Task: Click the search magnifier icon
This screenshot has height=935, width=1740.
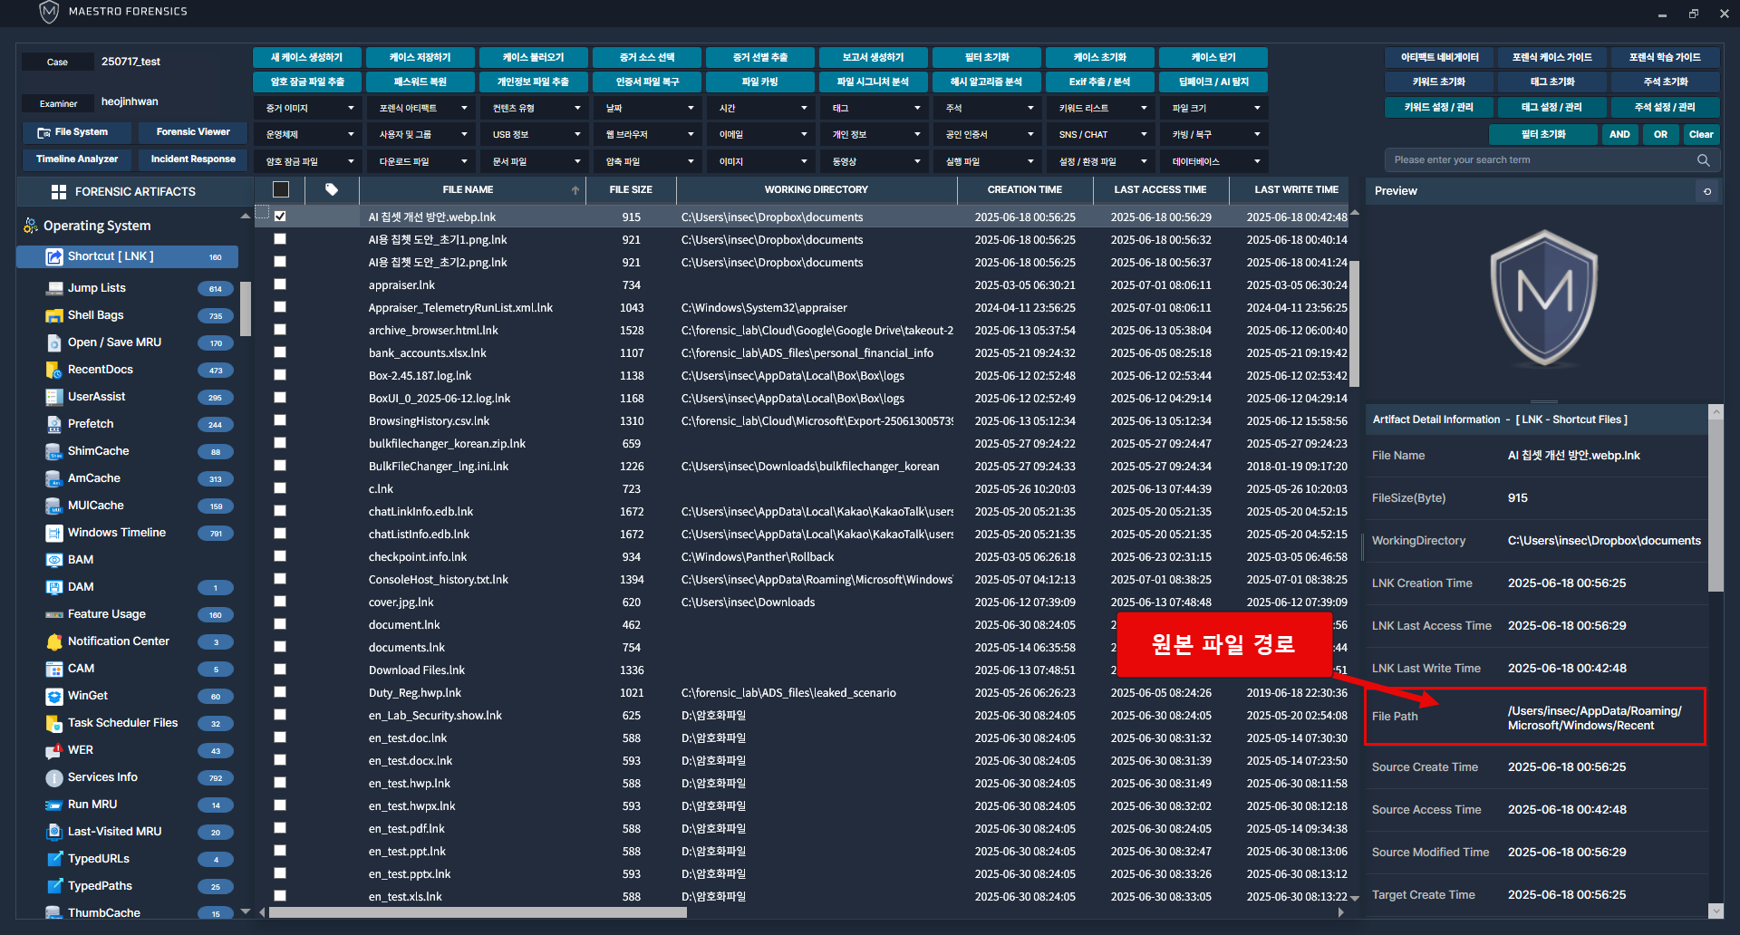Action: 1703,160
